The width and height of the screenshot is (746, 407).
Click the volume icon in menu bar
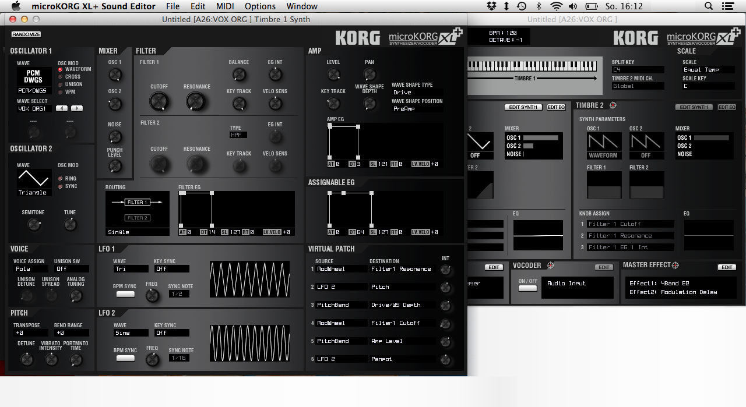point(573,6)
